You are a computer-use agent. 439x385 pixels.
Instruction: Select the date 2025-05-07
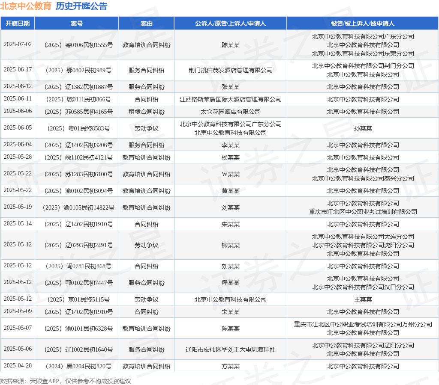coord(18,328)
